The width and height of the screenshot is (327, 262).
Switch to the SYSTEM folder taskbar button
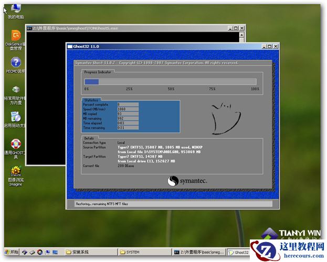(x=145, y=252)
